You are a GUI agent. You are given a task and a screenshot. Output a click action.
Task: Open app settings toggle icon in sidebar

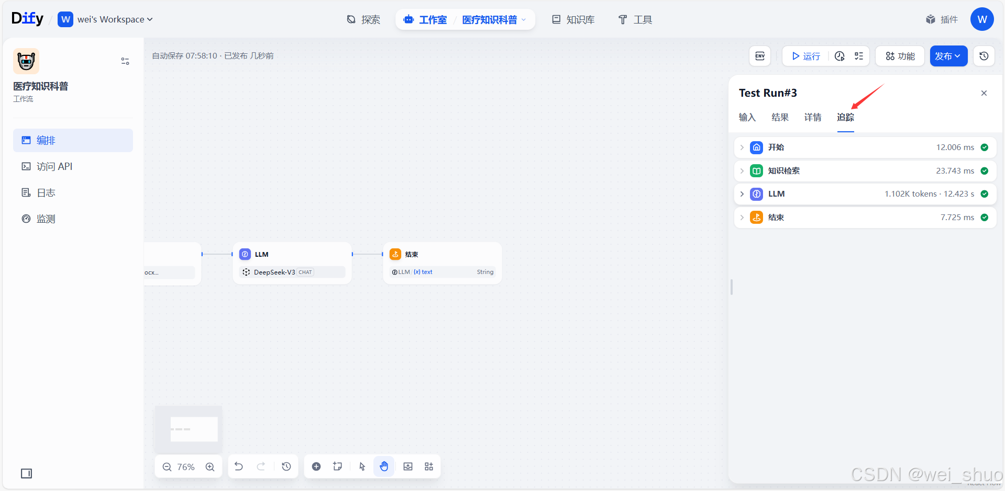(x=125, y=61)
